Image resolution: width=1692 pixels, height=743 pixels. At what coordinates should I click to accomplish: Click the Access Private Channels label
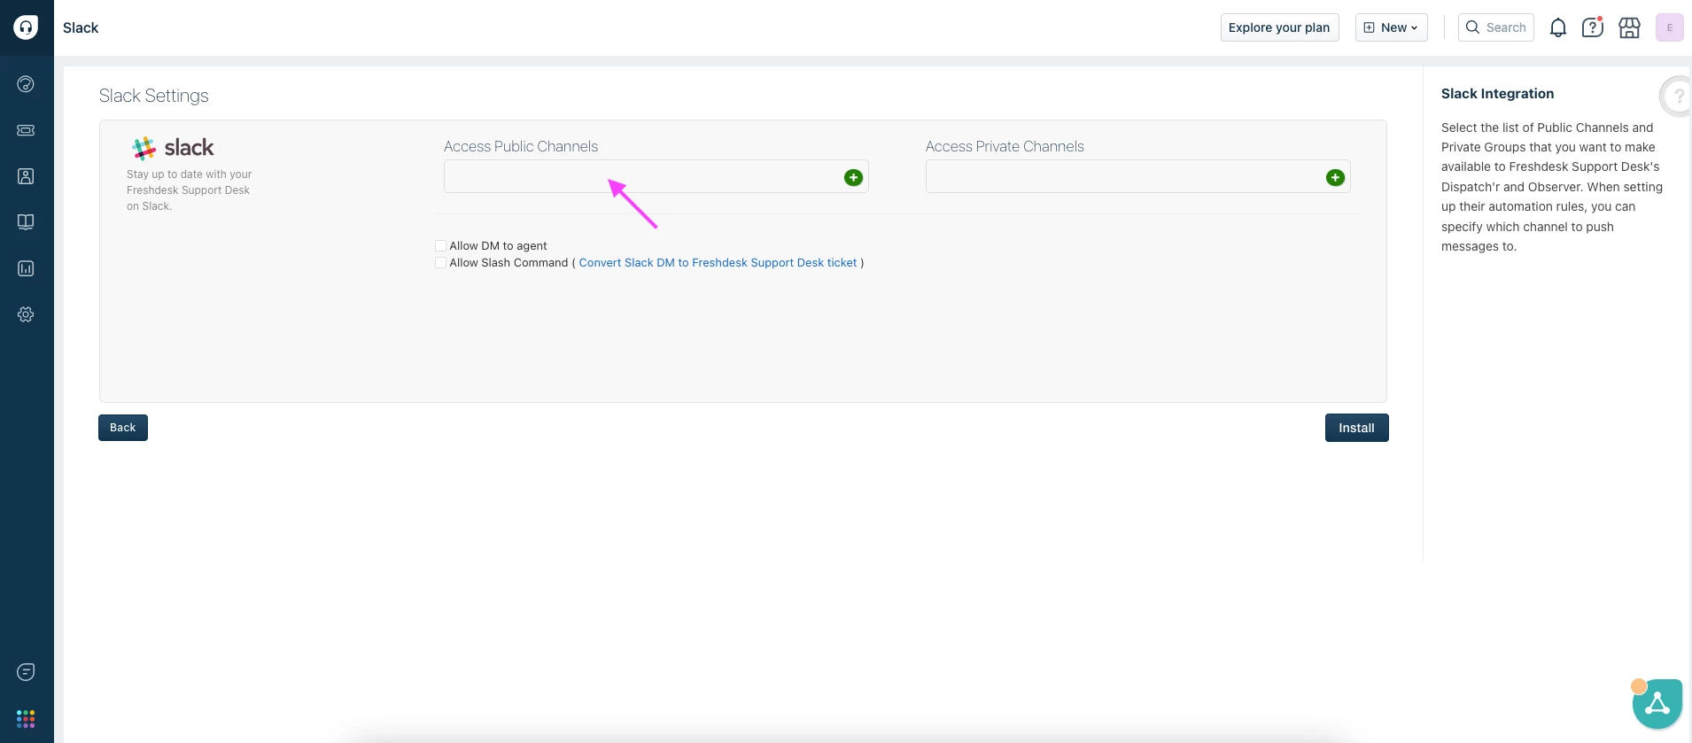pyautogui.click(x=1005, y=146)
